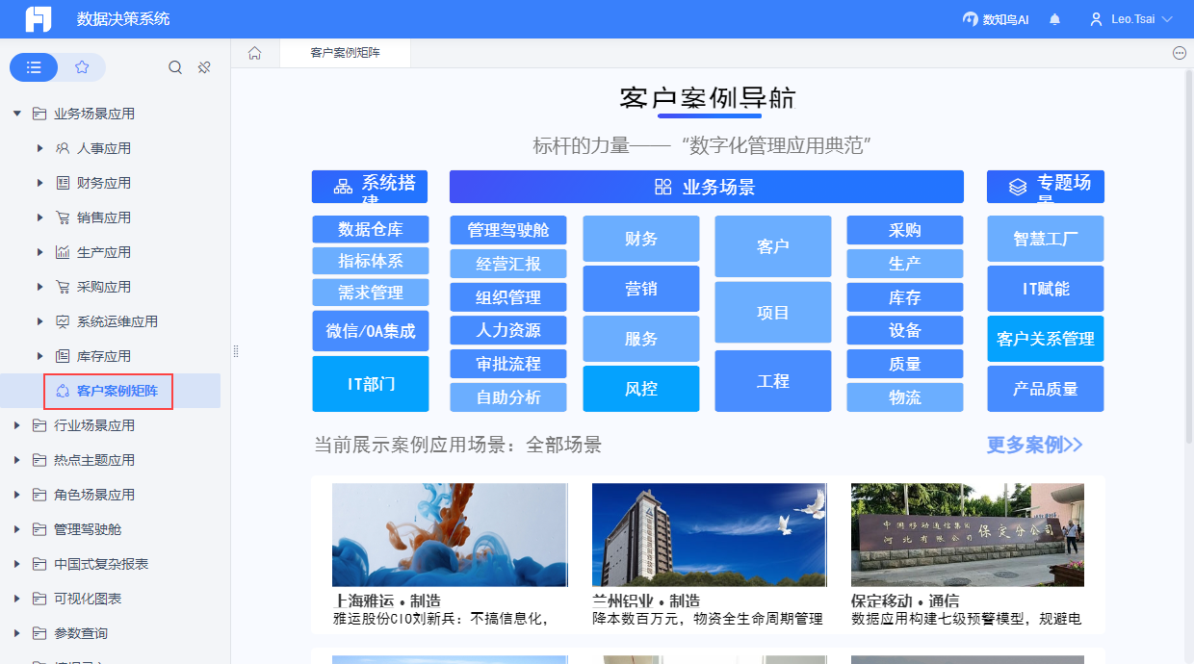The image size is (1194, 664).
Task: Click the 管理驾驶舱 folder icon in sidebar
Action: pos(39,529)
